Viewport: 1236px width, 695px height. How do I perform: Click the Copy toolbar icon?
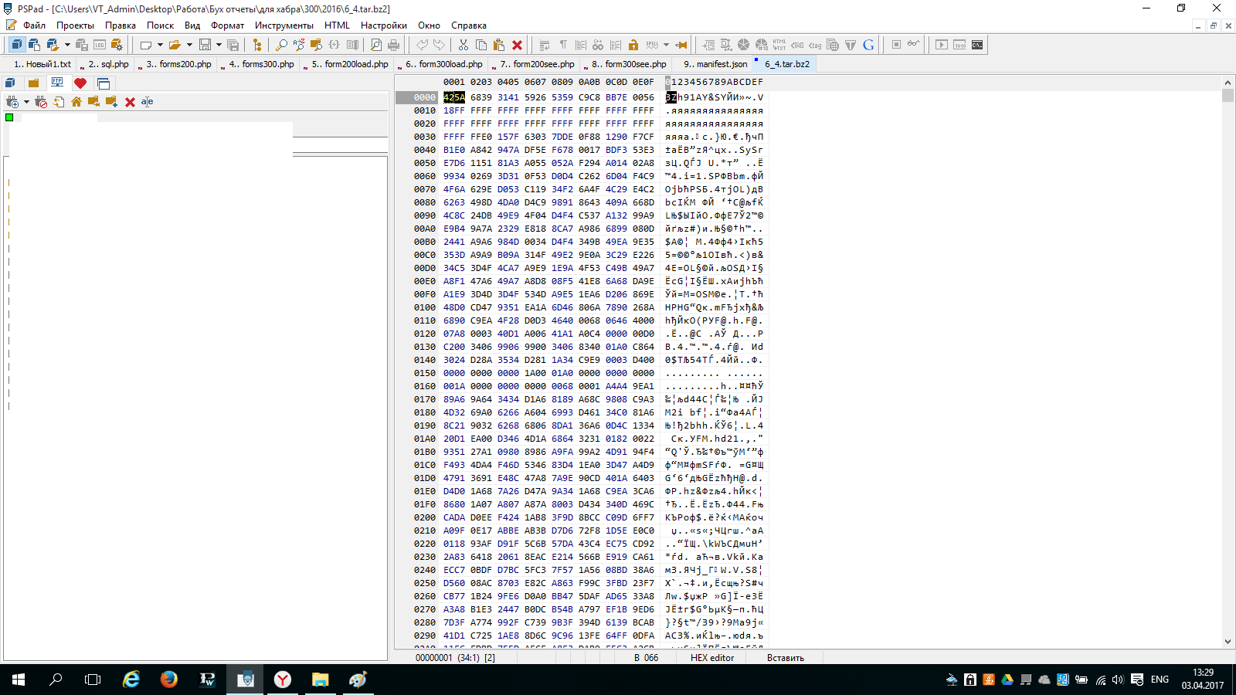click(x=481, y=45)
